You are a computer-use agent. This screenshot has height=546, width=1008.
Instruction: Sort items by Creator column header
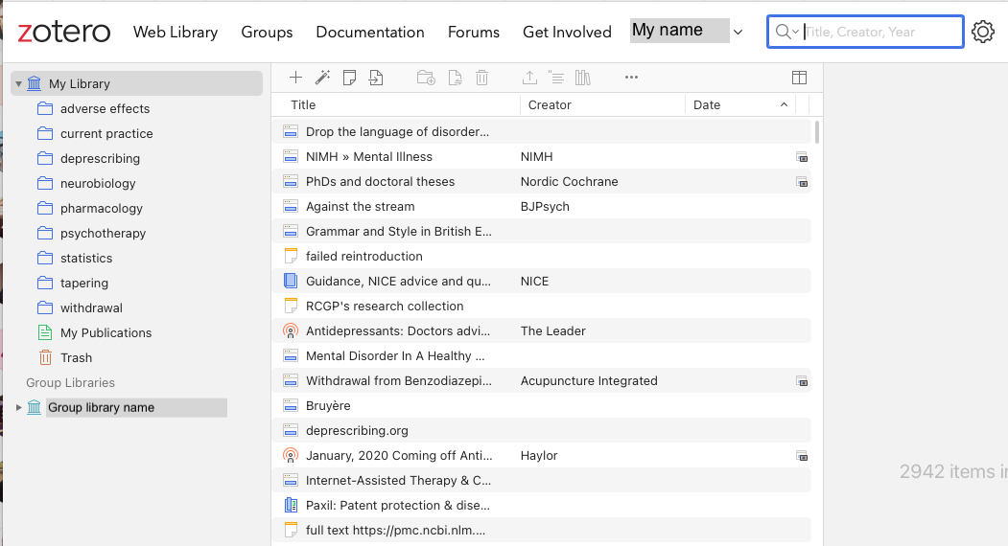point(602,104)
